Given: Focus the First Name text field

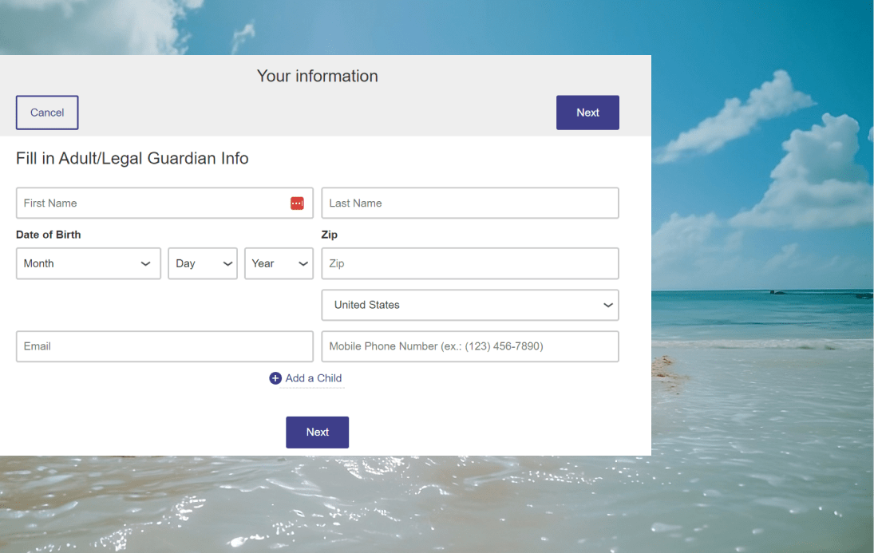Looking at the screenshot, I should click(152, 203).
